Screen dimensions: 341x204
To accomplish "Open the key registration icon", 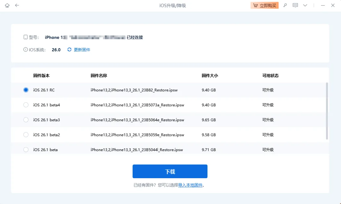I will coord(285,5).
